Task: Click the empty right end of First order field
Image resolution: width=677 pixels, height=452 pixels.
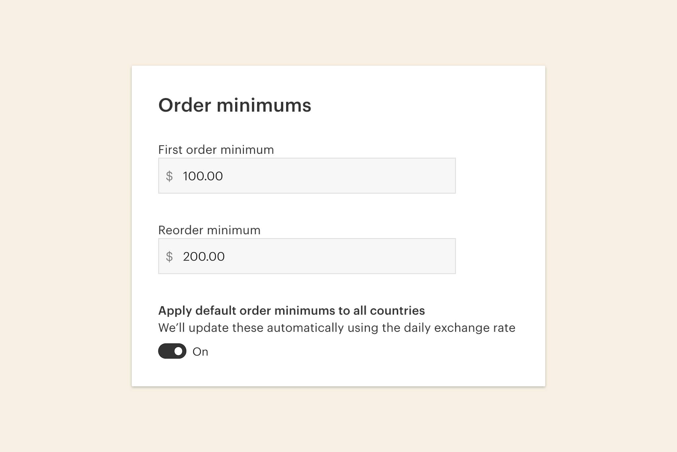Action: pos(430,176)
